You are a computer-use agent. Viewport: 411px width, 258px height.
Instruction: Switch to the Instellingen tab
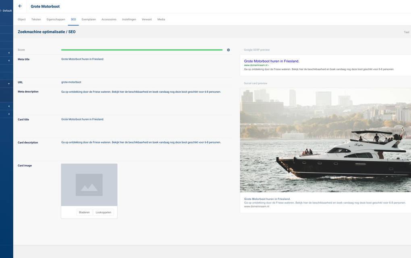pos(129,19)
